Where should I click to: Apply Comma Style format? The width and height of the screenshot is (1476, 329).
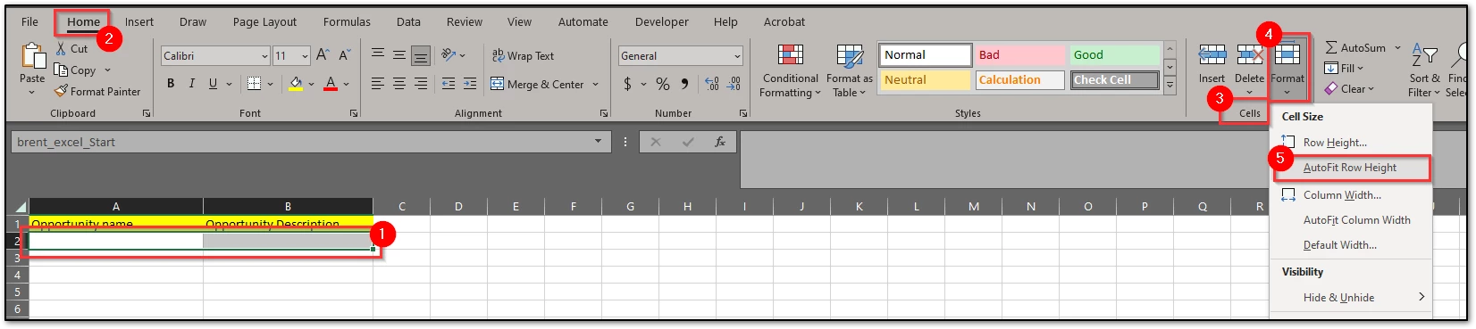point(684,84)
